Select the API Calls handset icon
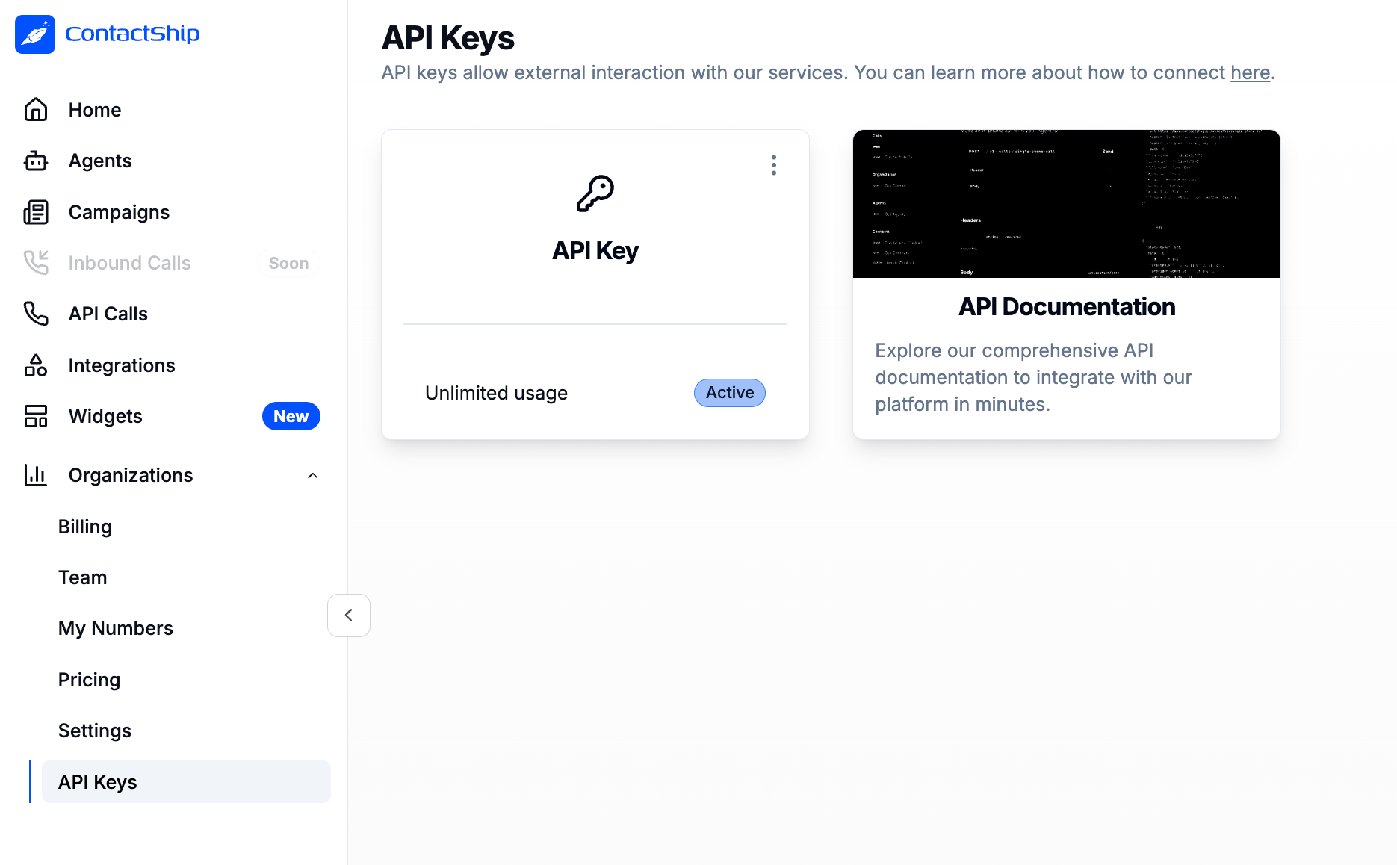 pos(35,314)
